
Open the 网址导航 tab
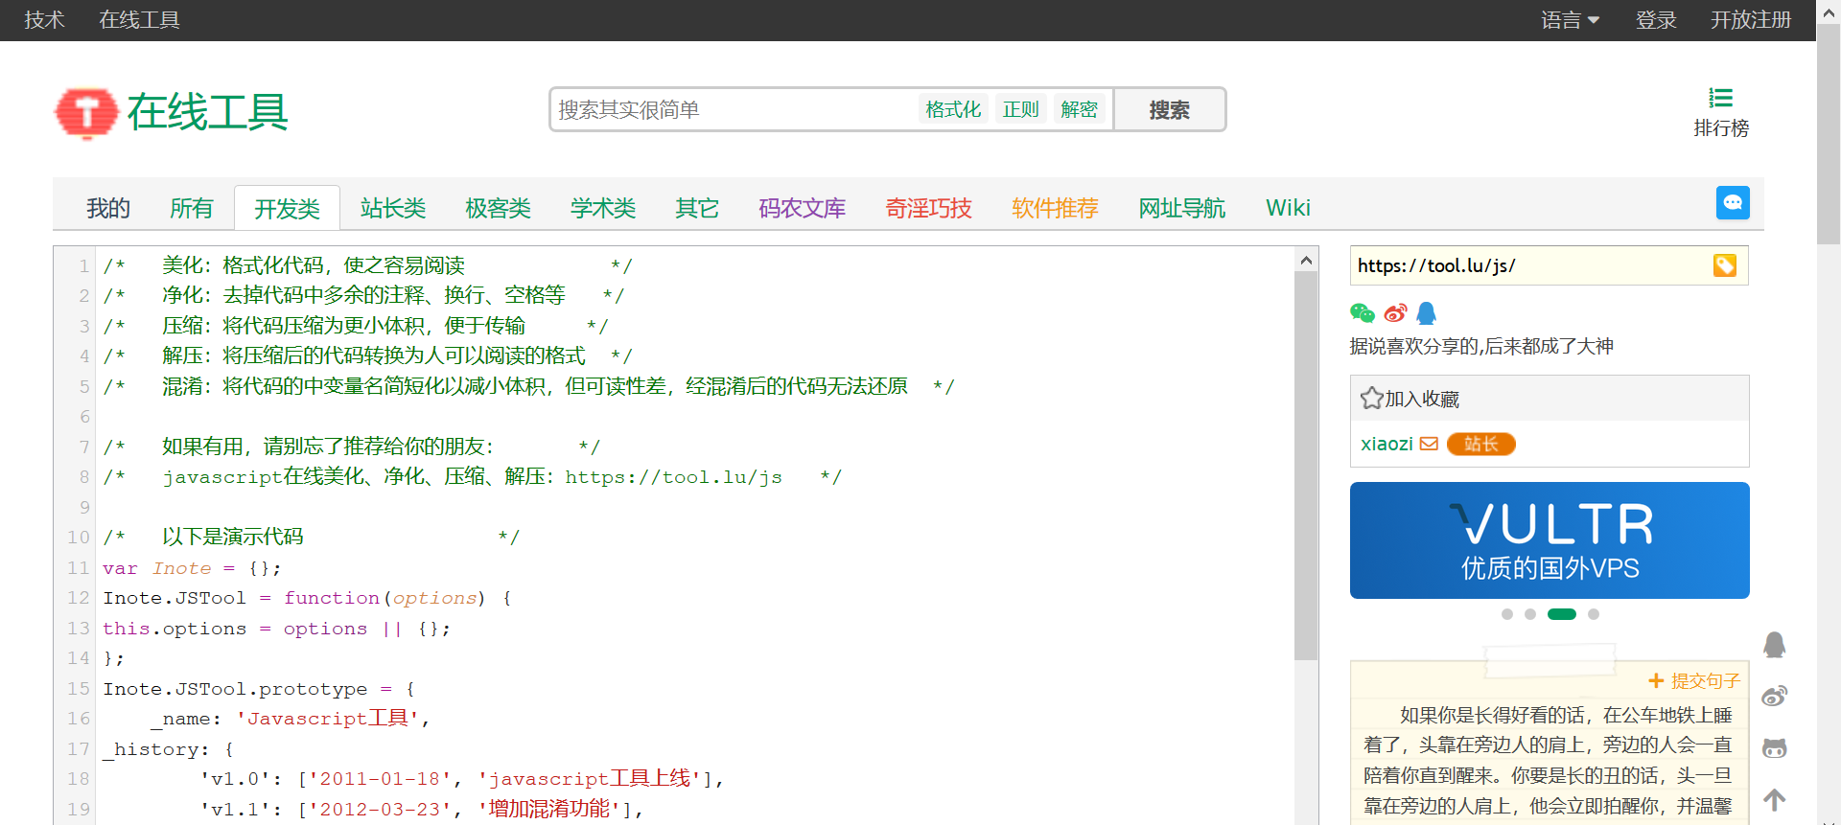coord(1181,208)
